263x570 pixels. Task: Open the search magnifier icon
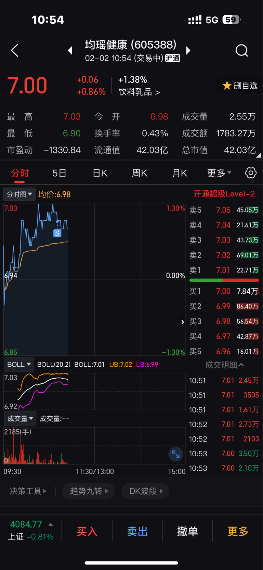coord(242,51)
